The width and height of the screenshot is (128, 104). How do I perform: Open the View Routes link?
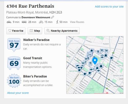pyautogui.click(x=77, y=22)
